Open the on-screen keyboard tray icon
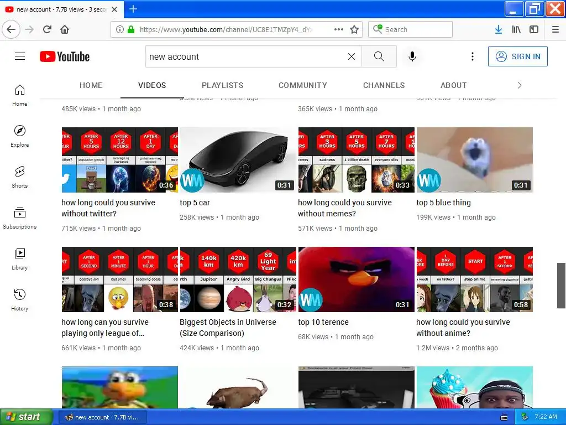Screen dimensions: 566x425 pyautogui.click(x=504, y=417)
